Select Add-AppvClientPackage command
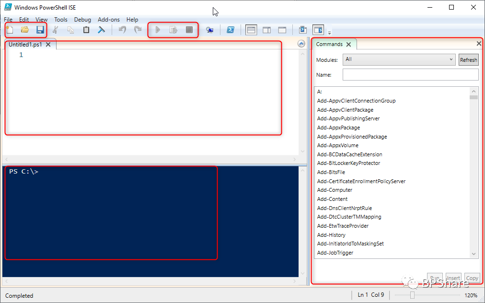This screenshot has width=485, height=303. coord(345,110)
